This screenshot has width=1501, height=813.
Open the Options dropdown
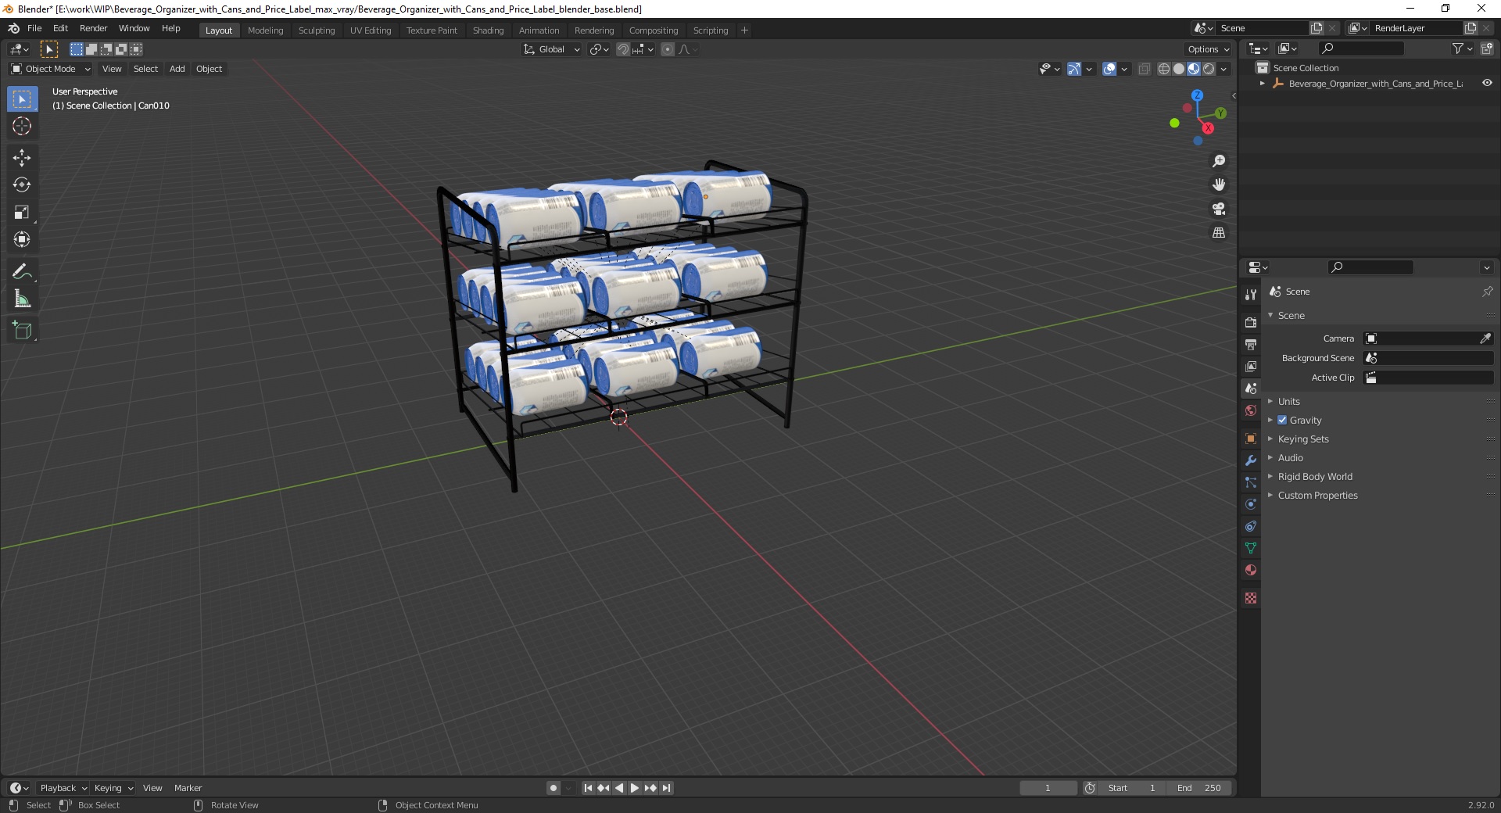(x=1209, y=49)
